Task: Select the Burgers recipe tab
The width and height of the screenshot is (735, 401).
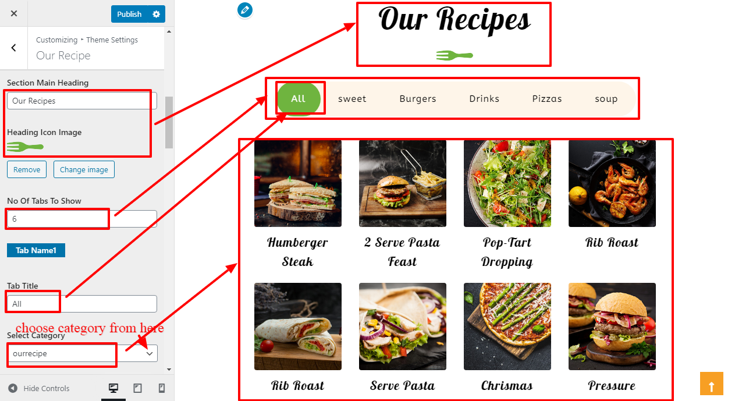Action: (418, 98)
